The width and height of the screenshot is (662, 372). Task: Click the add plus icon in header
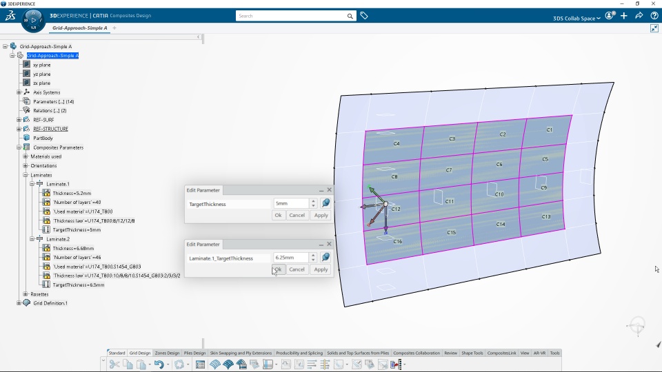(x=624, y=16)
